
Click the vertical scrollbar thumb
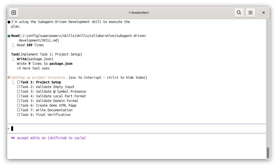coord(268,153)
